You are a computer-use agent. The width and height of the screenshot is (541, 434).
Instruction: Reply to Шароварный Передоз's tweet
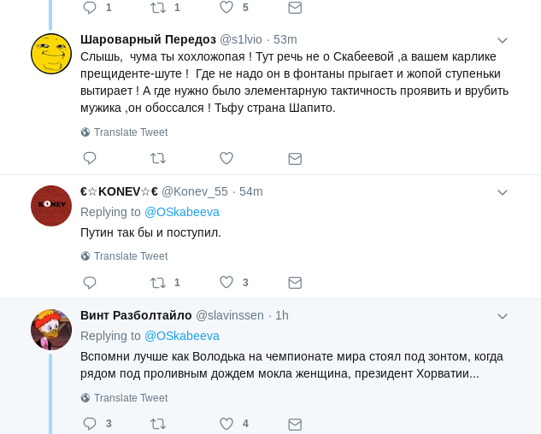(x=90, y=158)
